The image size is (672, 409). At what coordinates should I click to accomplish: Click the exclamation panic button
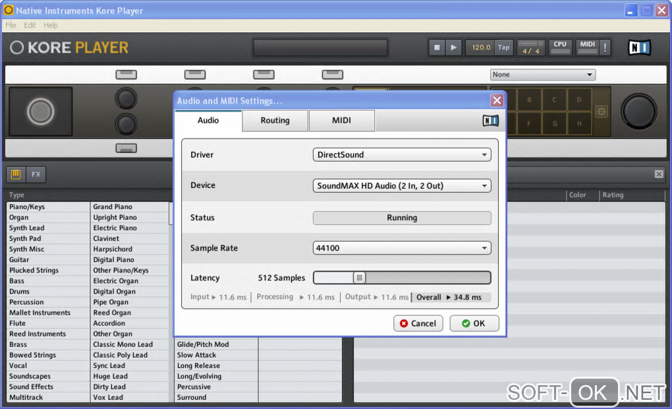pos(605,47)
